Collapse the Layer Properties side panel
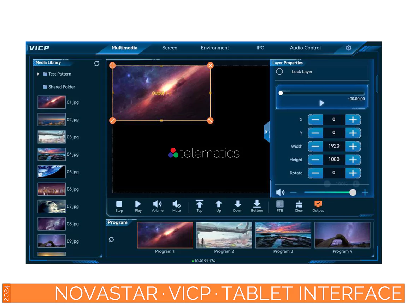This screenshot has width=407, height=305. [266, 132]
